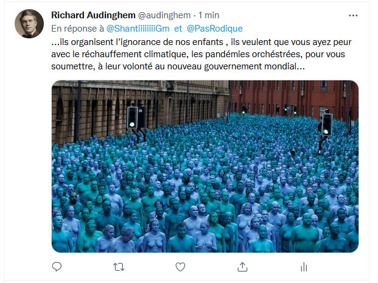This screenshot has height=283, width=378.
Task: Click the red brick building in photo
Action: [x=293, y=99]
